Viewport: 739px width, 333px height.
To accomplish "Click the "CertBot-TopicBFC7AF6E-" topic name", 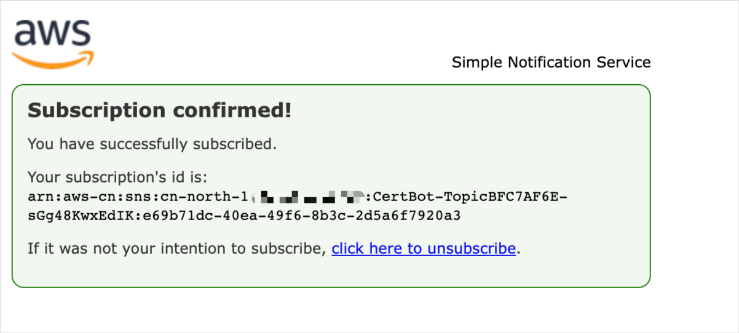I will tap(470, 197).
